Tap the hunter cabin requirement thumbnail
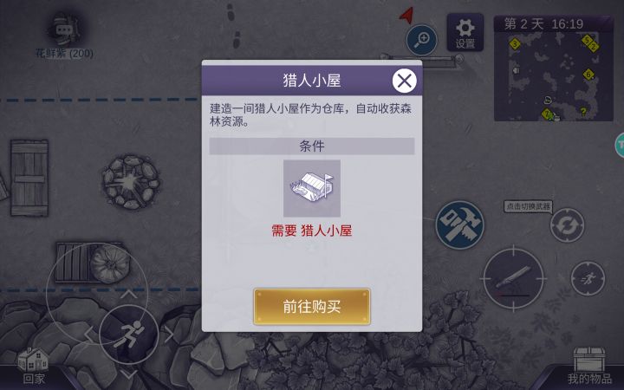The image size is (624, 390). 312,188
